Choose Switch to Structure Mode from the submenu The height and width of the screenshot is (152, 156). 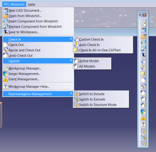pyautogui.click(x=101, y=105)
